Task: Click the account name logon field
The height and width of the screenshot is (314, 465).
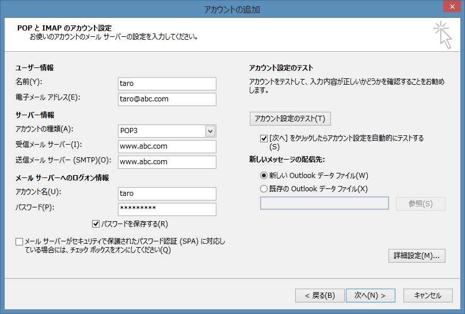Action: tap(166, 194)
